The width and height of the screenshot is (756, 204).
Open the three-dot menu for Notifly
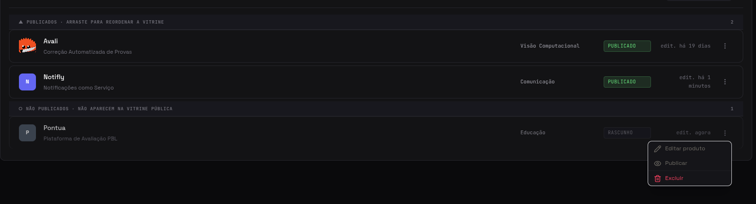(725, 82)
